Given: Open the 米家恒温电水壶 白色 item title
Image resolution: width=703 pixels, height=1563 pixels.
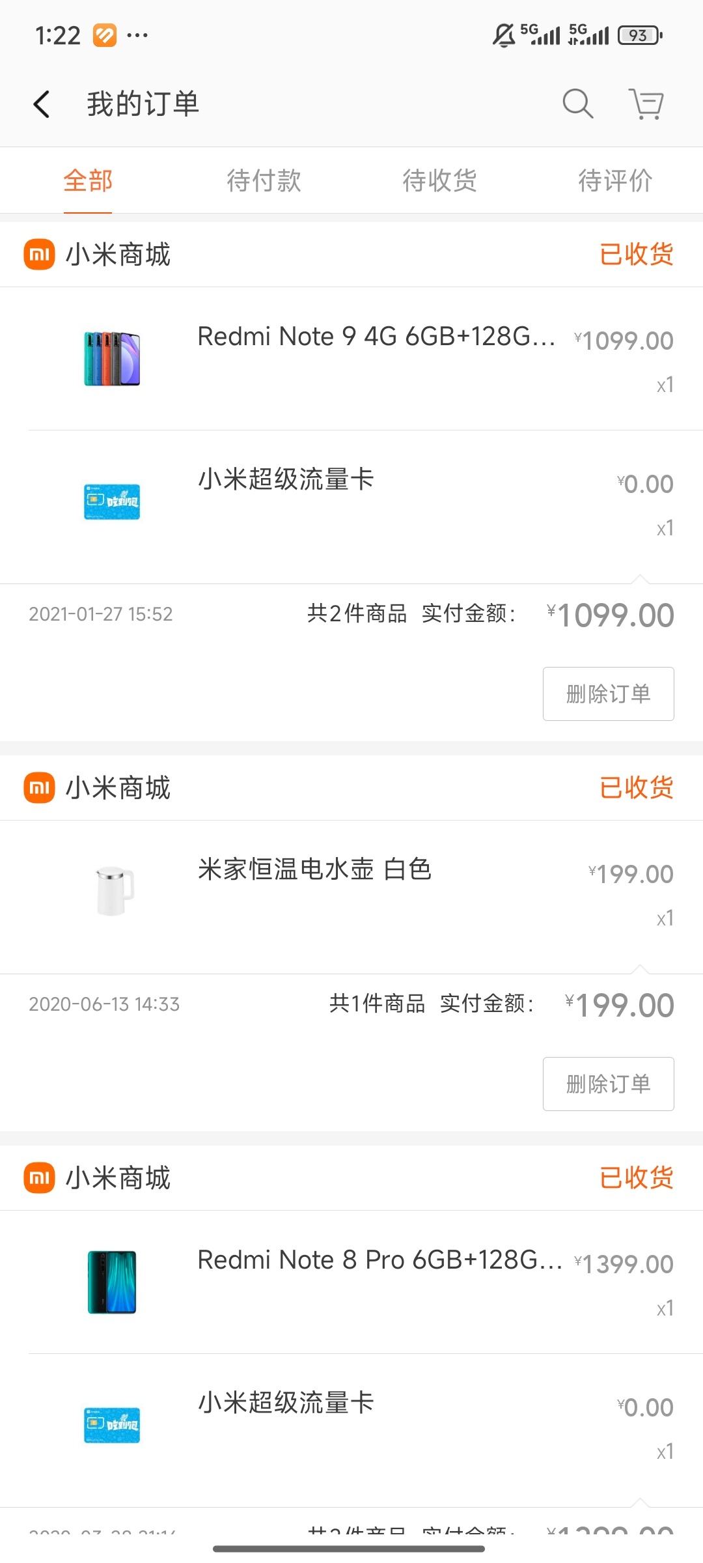Looking at the screenshot, I should 315,869.
